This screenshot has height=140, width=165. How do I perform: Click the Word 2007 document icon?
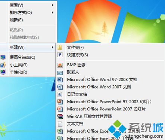click(60, 87)
